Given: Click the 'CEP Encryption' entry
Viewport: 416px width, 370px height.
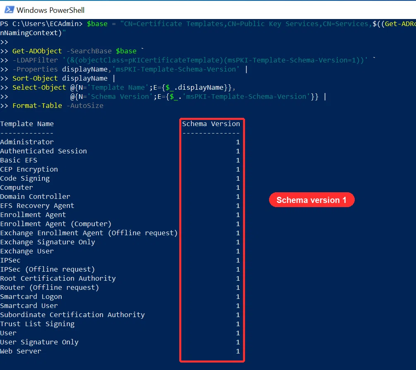Looking at the screenshot, I should pos(29,169).
